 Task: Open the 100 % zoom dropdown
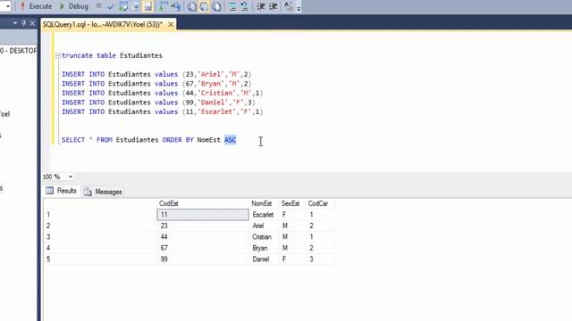coord(70,177)
